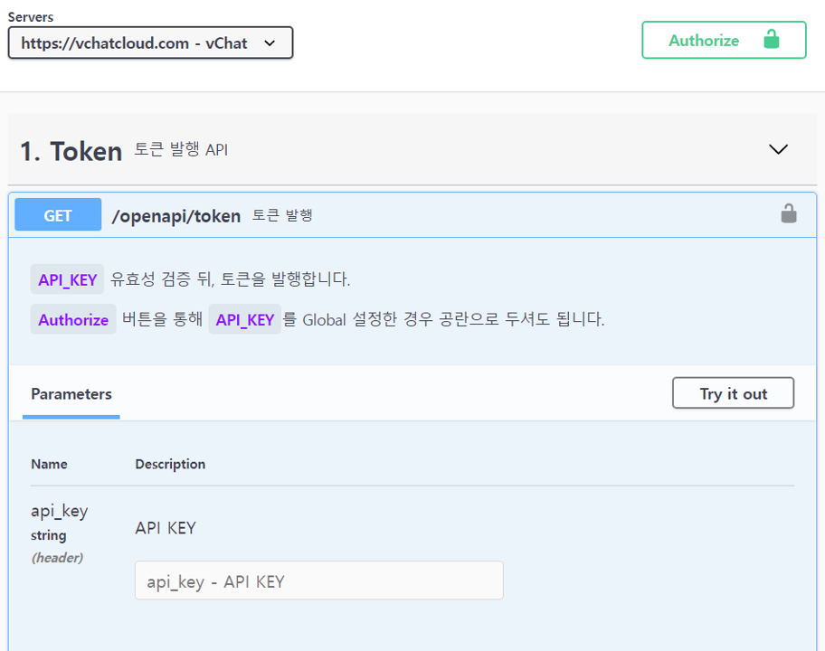Click the Authorize badge in the description text
This screenshot has height=651, width=825.
coord(72,319)
